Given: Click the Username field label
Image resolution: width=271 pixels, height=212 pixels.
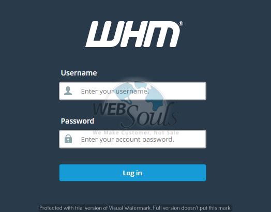Looking at the screenshot, I should [79, 73].
